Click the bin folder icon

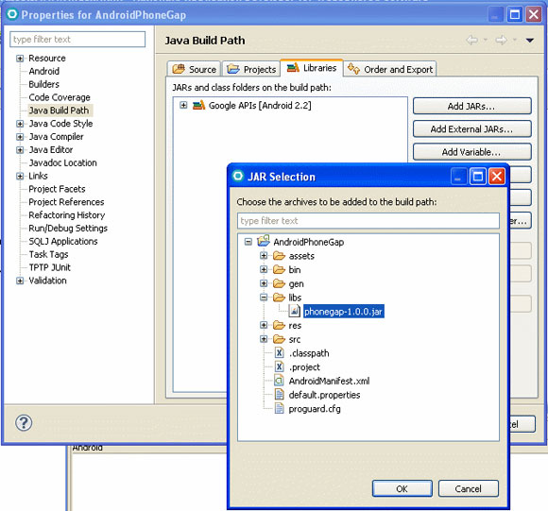pyautogui.click(x=279, y=269)
